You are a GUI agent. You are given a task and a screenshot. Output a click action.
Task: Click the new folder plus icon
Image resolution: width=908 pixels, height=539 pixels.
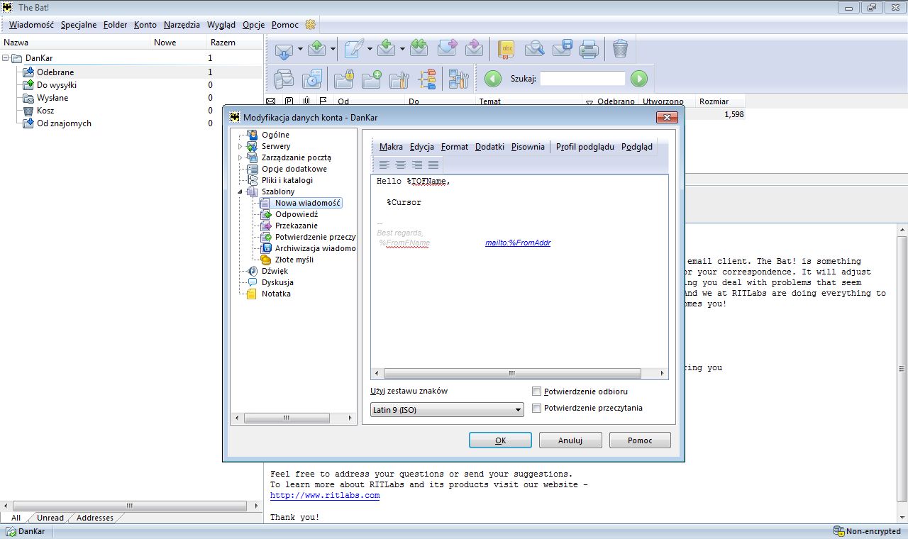coord(372,78)
